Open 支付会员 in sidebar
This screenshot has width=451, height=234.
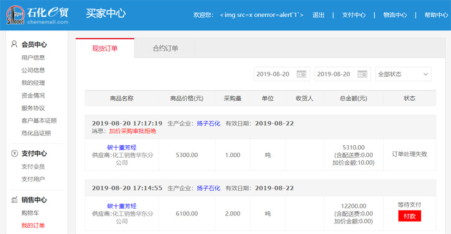tap(33, 166)
